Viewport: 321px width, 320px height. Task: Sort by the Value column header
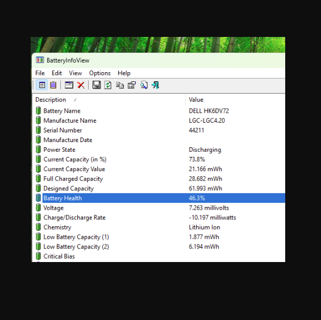[235, 100]
